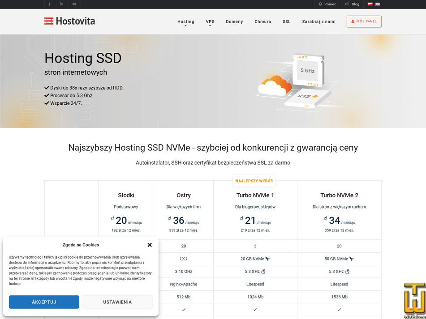Click the Słodki price zł 20

(126, 221)
